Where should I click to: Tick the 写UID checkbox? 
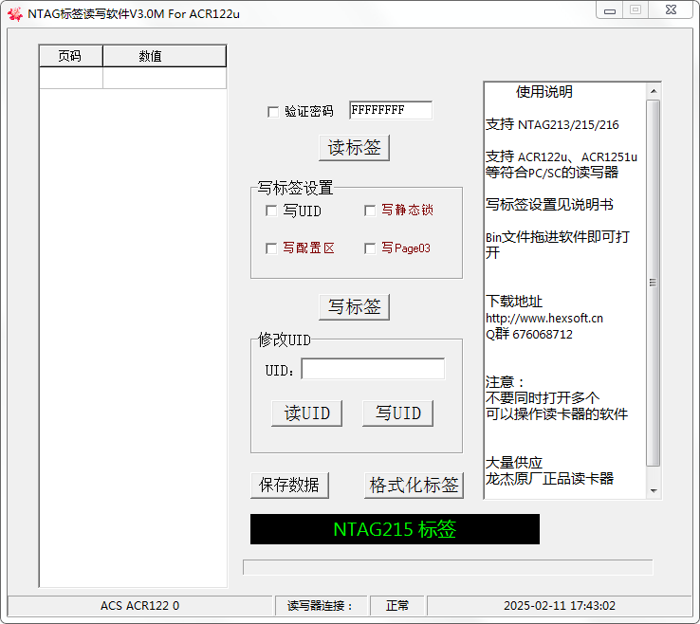pyautogui.click(x=271, y=211)
